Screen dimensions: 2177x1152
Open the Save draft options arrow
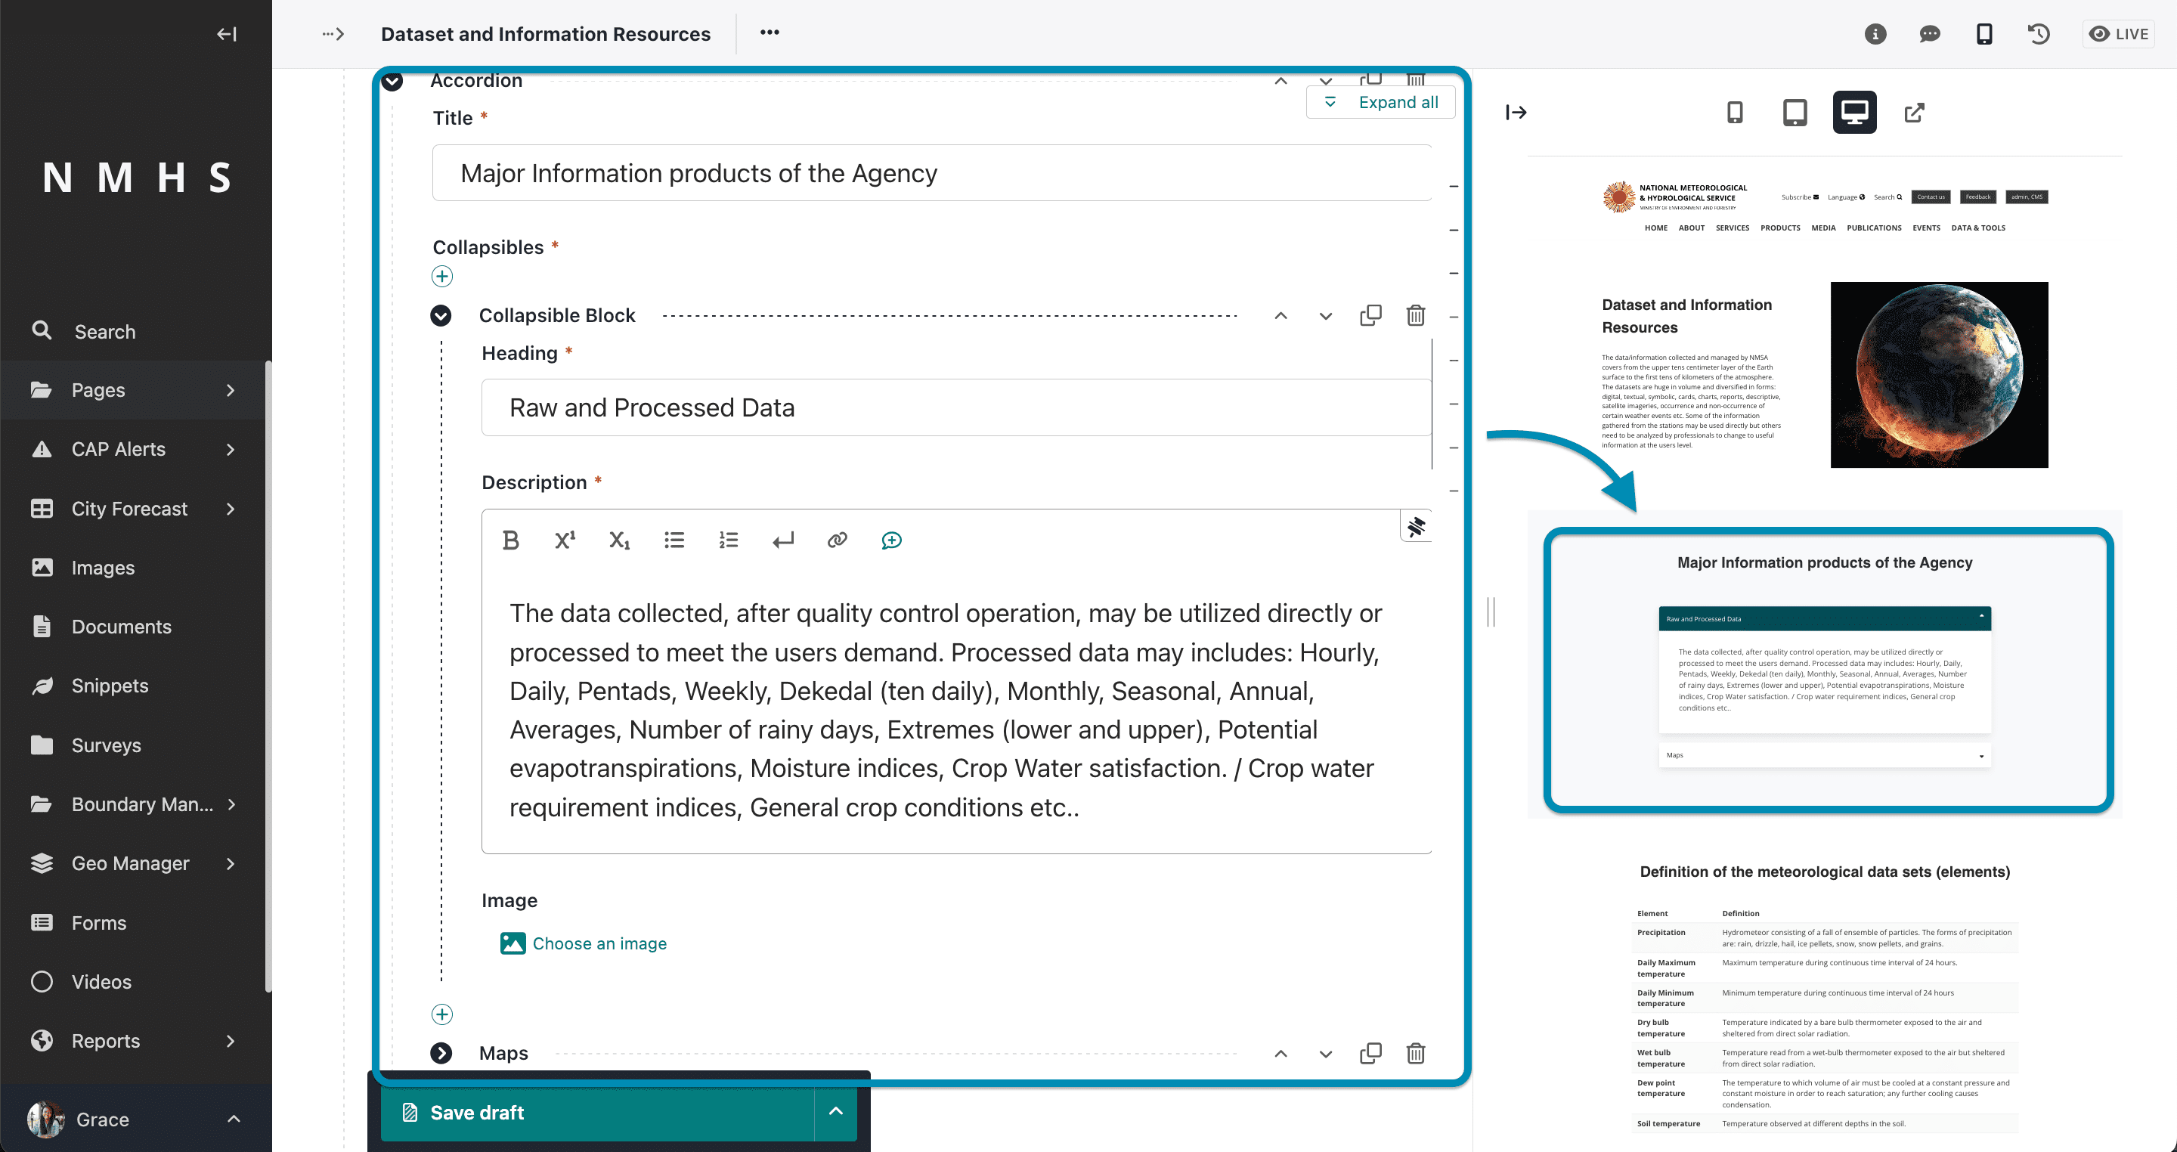(835, 1112)
